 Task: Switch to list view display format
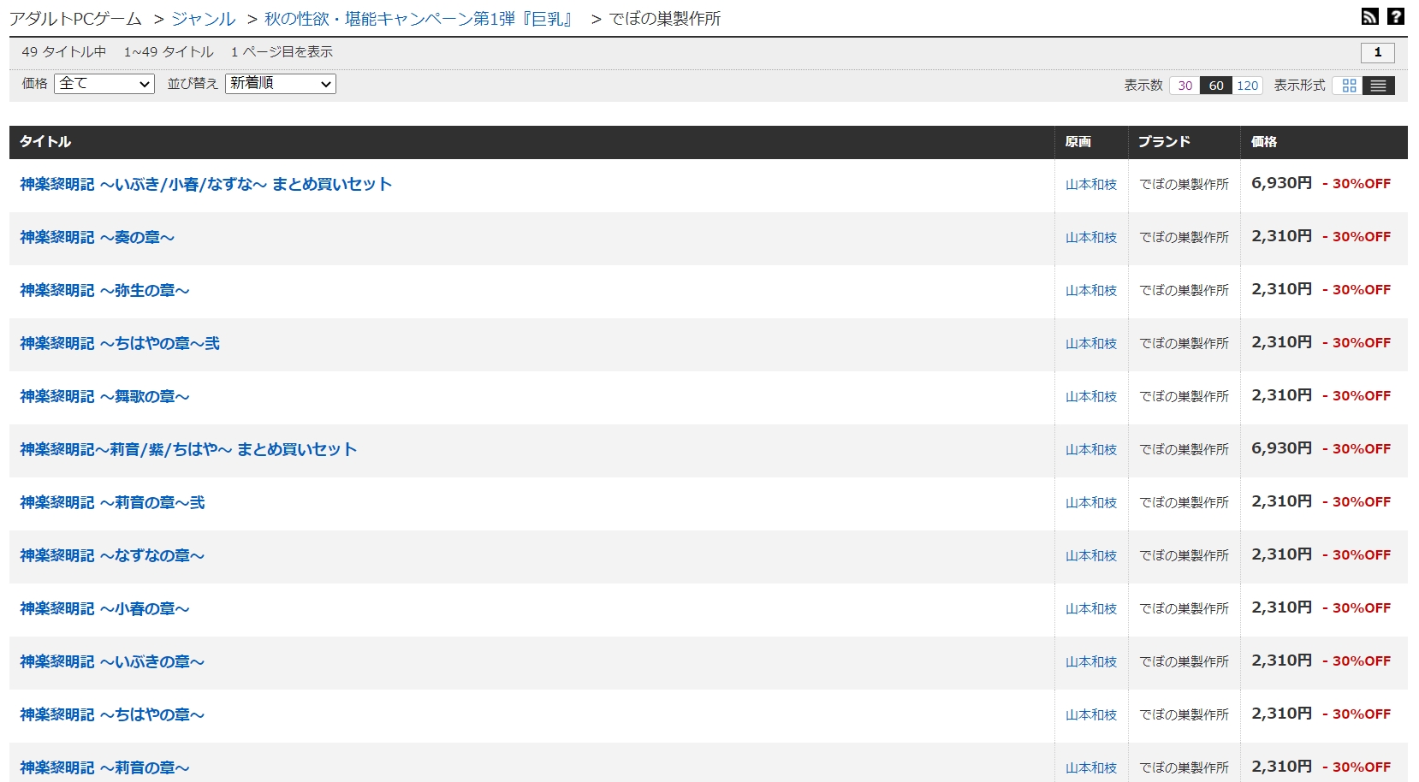pos(1378,86)
